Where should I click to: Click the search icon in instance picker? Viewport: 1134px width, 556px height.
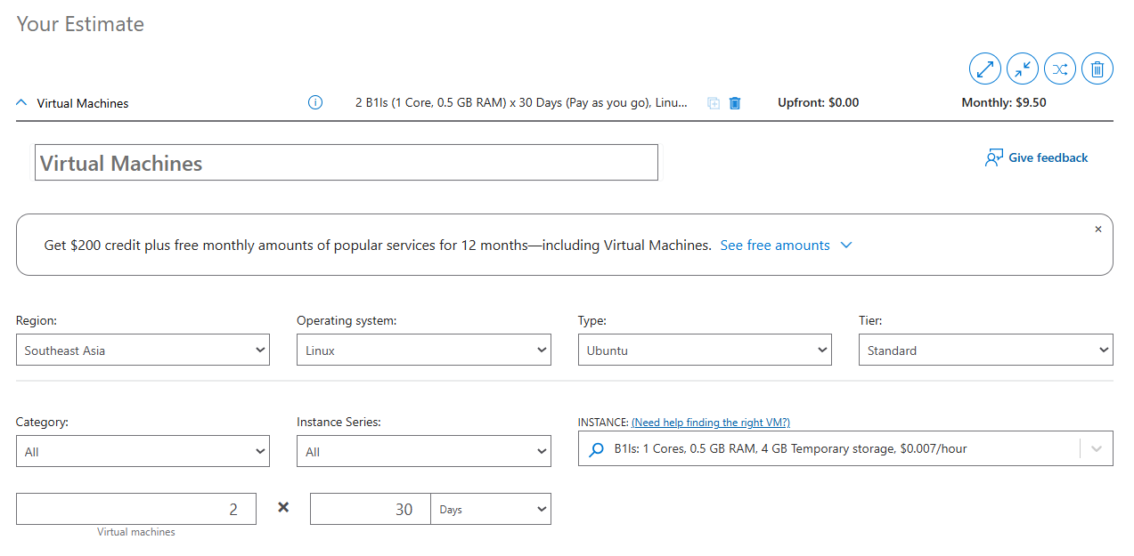(x=596, y=448)
